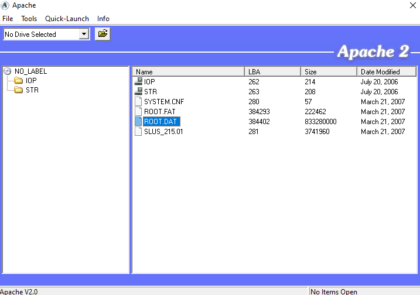Click the ROOT.FAT file icon
This screenshot has width=420, height=295.
tap(138, 112)
